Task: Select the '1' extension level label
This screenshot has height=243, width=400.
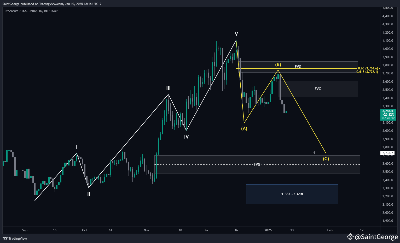Action: click(314, 153)
